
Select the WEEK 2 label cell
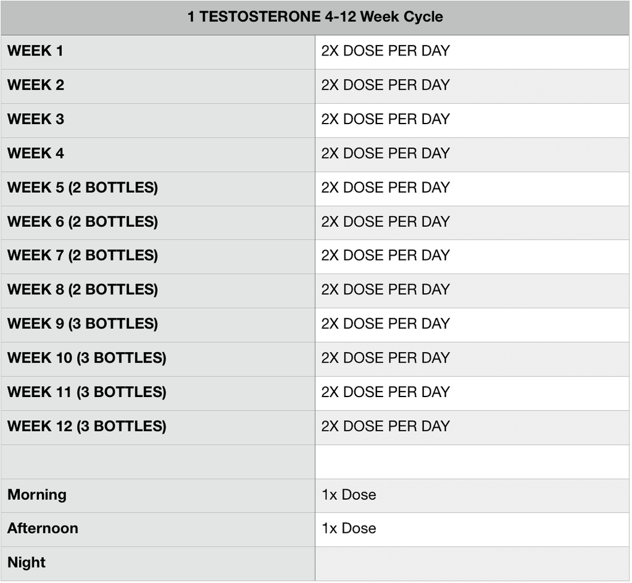[x=36, y=85]
